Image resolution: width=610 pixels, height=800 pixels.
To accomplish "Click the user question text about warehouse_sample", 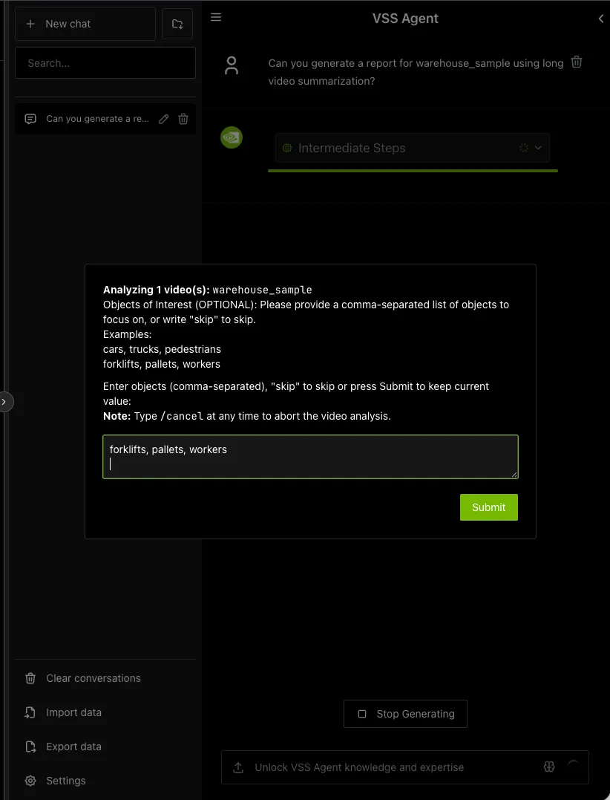I will pyautogui.click(x=416, y=72).
